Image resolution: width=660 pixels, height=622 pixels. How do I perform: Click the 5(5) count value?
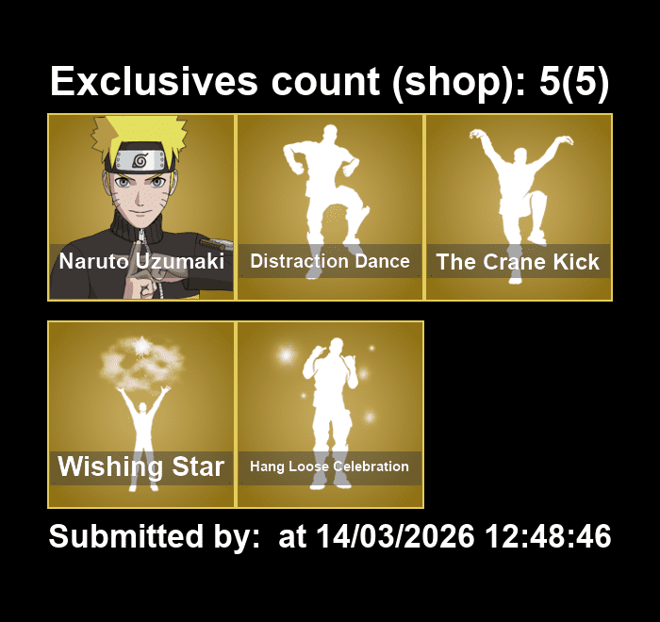point(574,82)
